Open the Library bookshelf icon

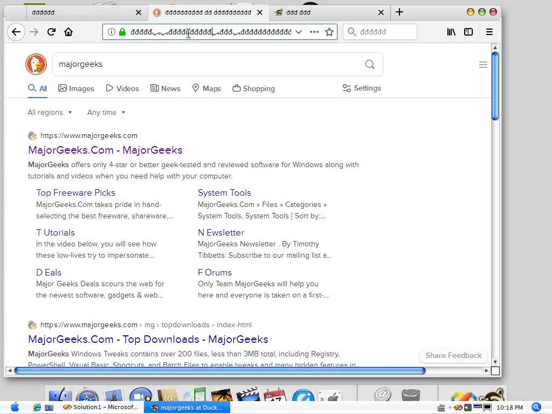(451, 32)
